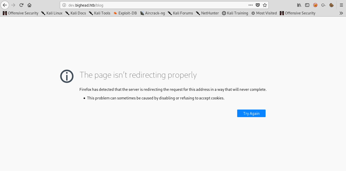The width and height of the screenshot is (346, 171).
Task: Save page to Pocket
Action: 258,5
